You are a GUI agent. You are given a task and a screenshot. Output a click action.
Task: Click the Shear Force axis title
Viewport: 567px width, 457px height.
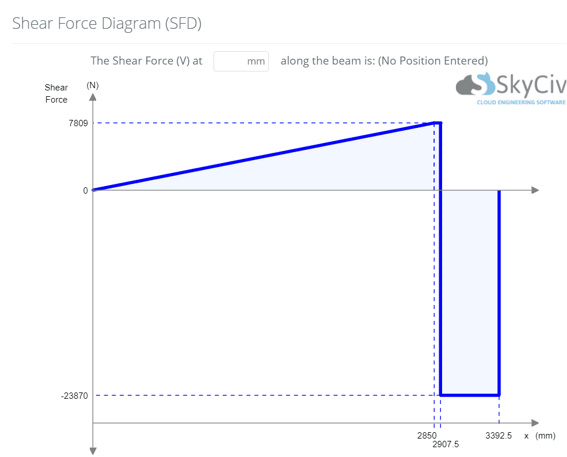pyautogui.click(x=56, y=93)
